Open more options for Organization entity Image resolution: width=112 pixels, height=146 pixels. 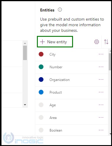101,79
